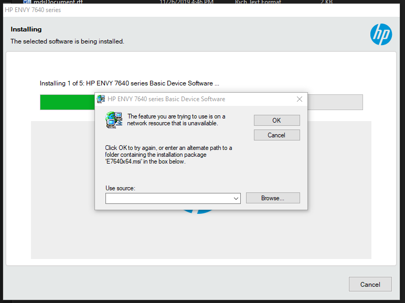
Task: Close the Basic Device Software dialog
Action: pyautogui.click(x=300, y=99)
